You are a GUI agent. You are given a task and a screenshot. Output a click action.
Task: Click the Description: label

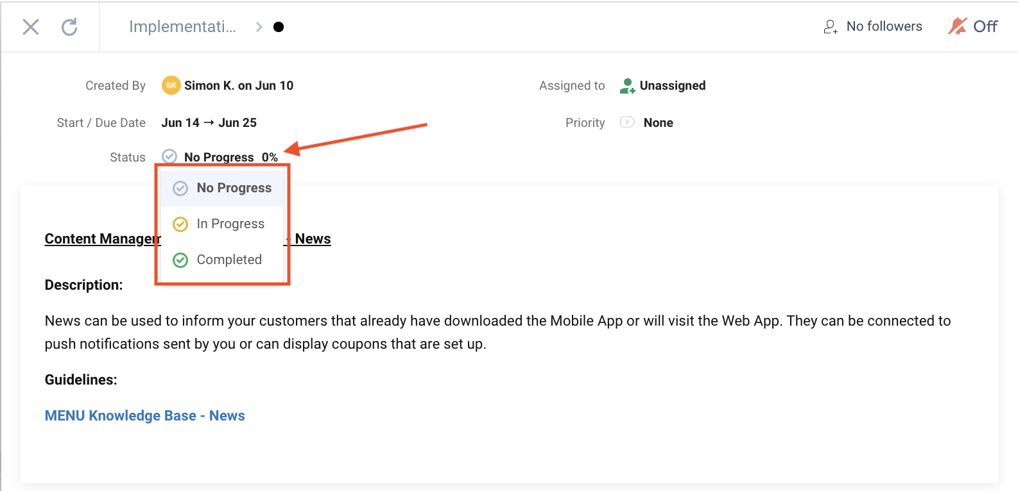pos(83,285)
